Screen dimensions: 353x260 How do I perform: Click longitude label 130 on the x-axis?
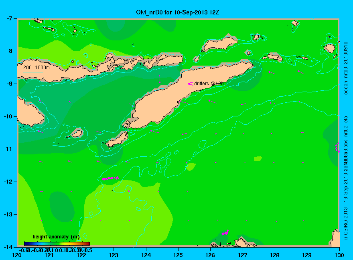[x=339, y=255]
